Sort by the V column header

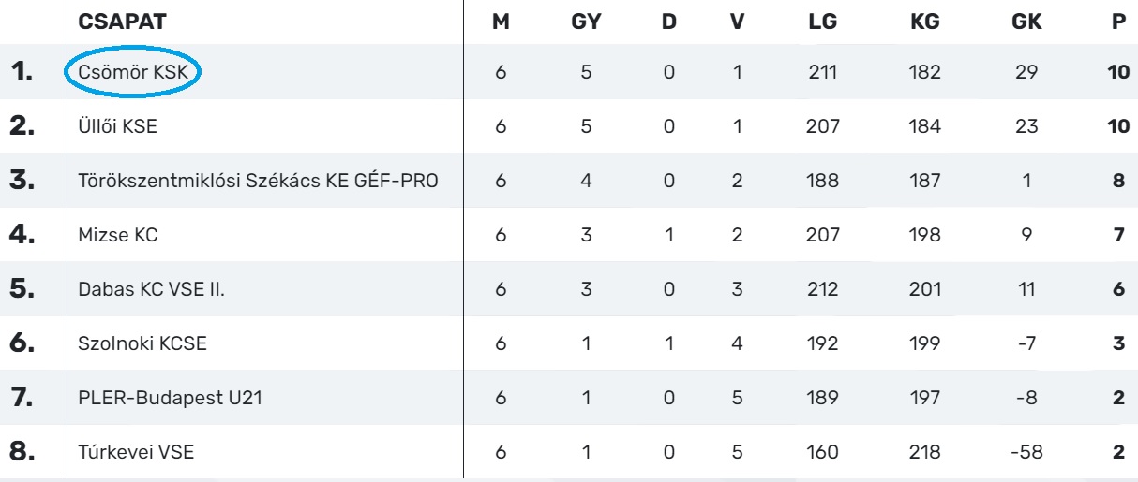(x=737, y=22)
